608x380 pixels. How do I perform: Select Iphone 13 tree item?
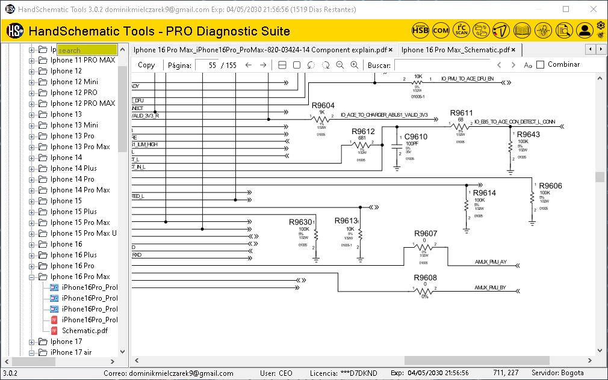[66, 114]
